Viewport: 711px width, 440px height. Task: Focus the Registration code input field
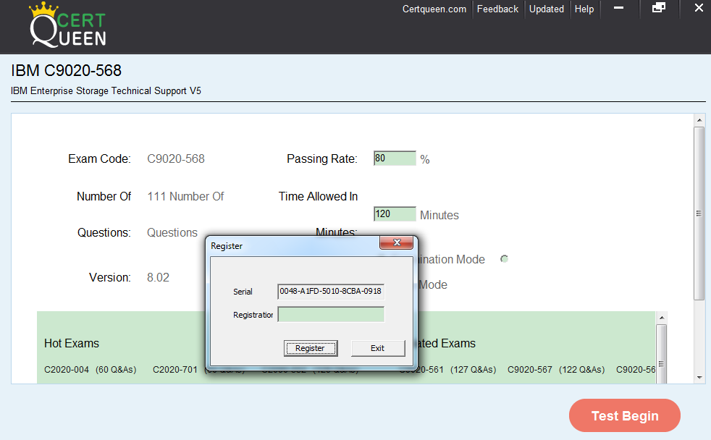[x=331, y=315]
